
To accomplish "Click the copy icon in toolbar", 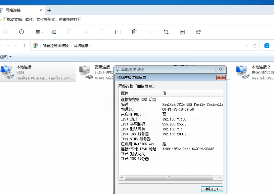I will [x=70, y=32].
